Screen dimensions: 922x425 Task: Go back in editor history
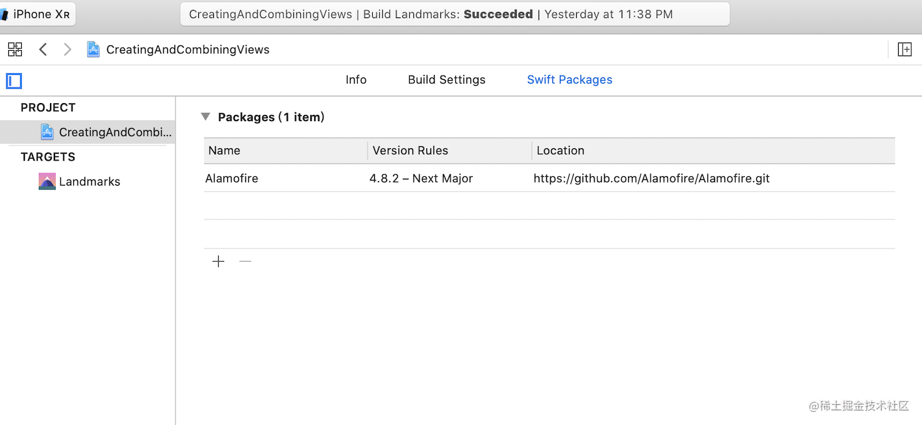(43, 49)
